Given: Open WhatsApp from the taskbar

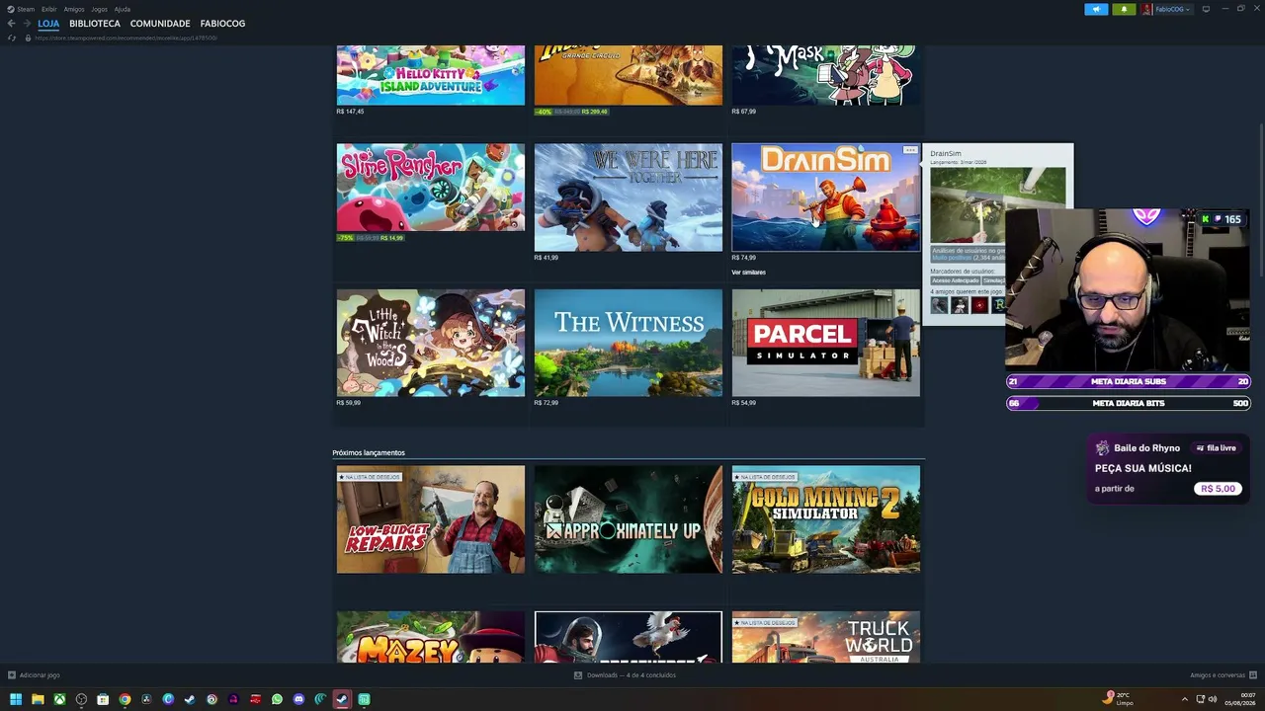Looking at the screenshot, I should 277,699.
